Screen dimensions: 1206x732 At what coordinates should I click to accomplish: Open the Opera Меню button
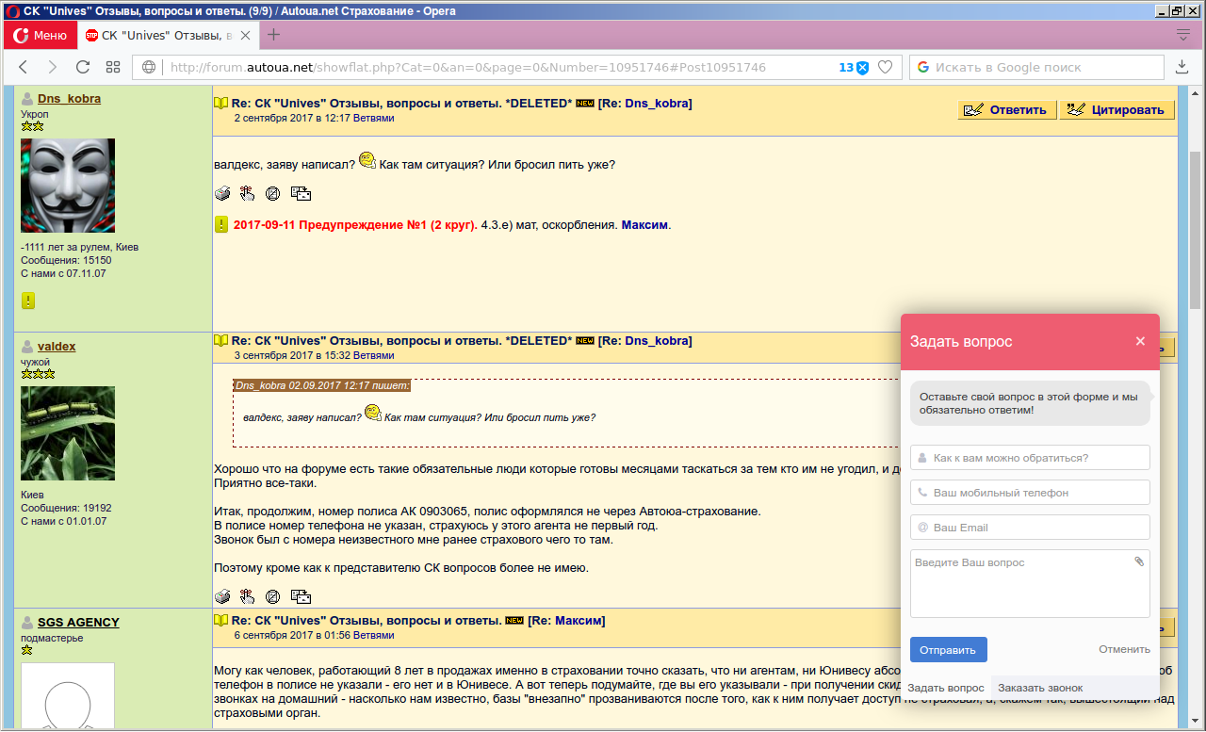coord(39,35)
